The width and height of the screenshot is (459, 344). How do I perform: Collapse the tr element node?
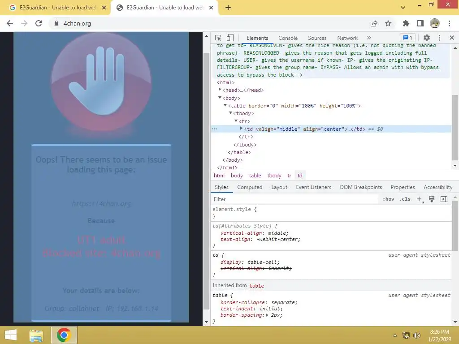(x=236, y=120)
